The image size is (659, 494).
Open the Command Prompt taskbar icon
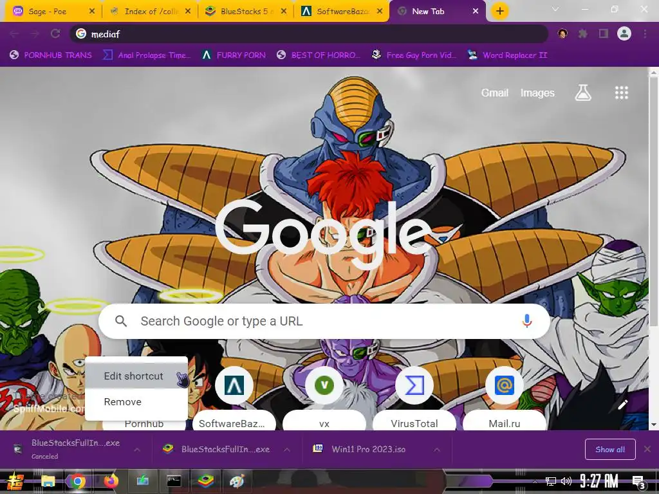pos(174,481)
